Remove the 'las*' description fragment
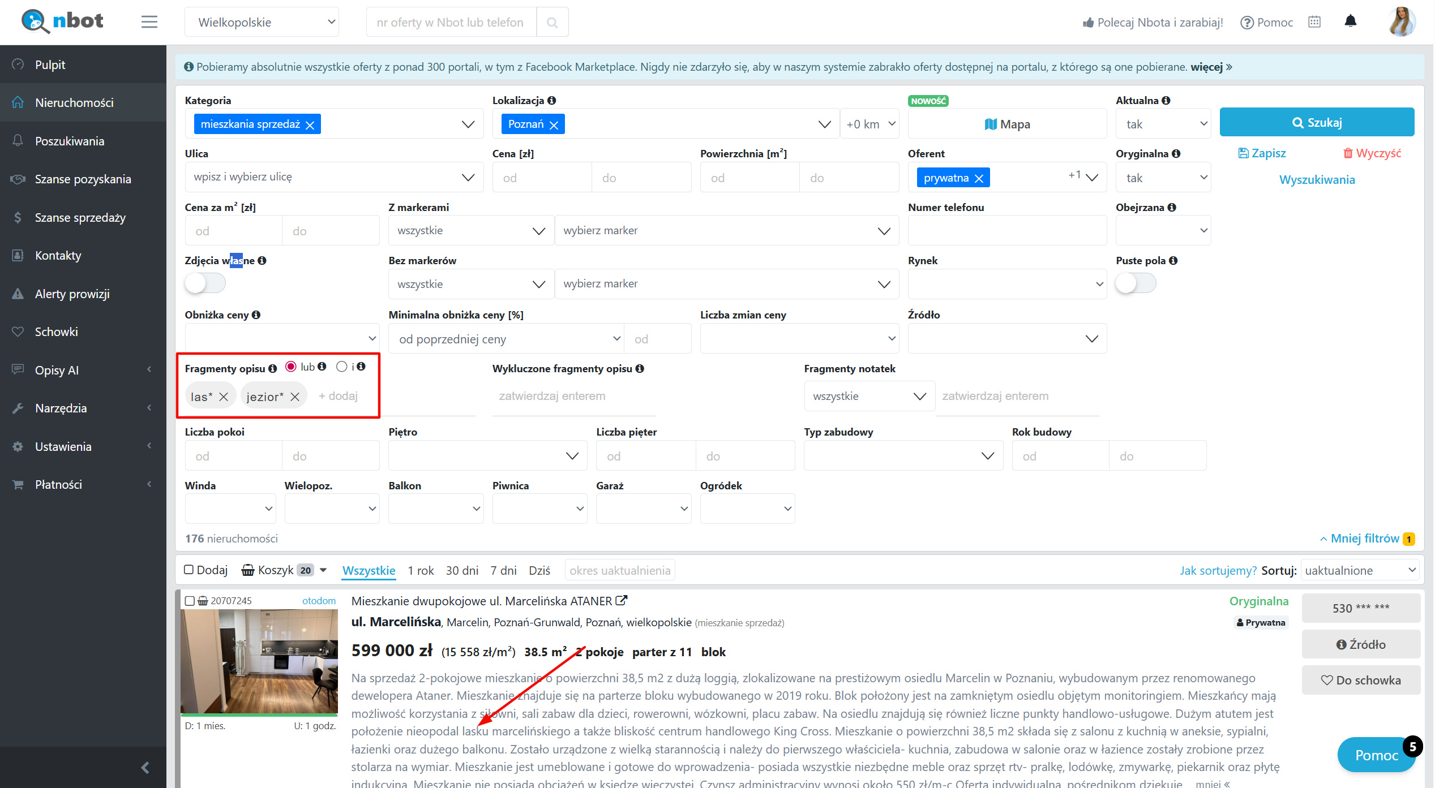 224,397
